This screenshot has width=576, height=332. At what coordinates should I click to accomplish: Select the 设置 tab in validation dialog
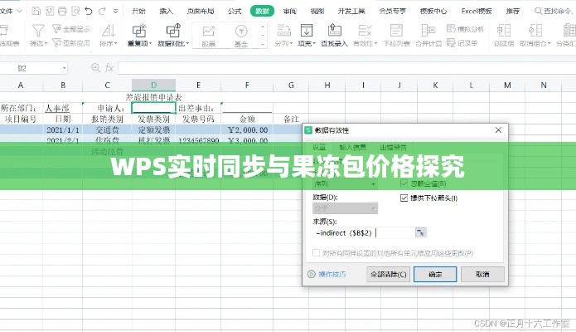319,147
